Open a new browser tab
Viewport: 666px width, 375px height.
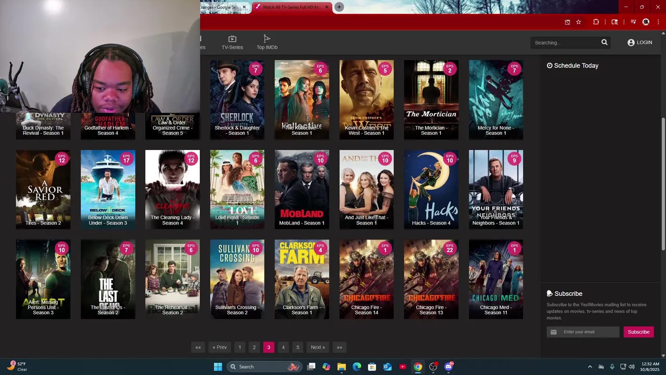(339, 7)
